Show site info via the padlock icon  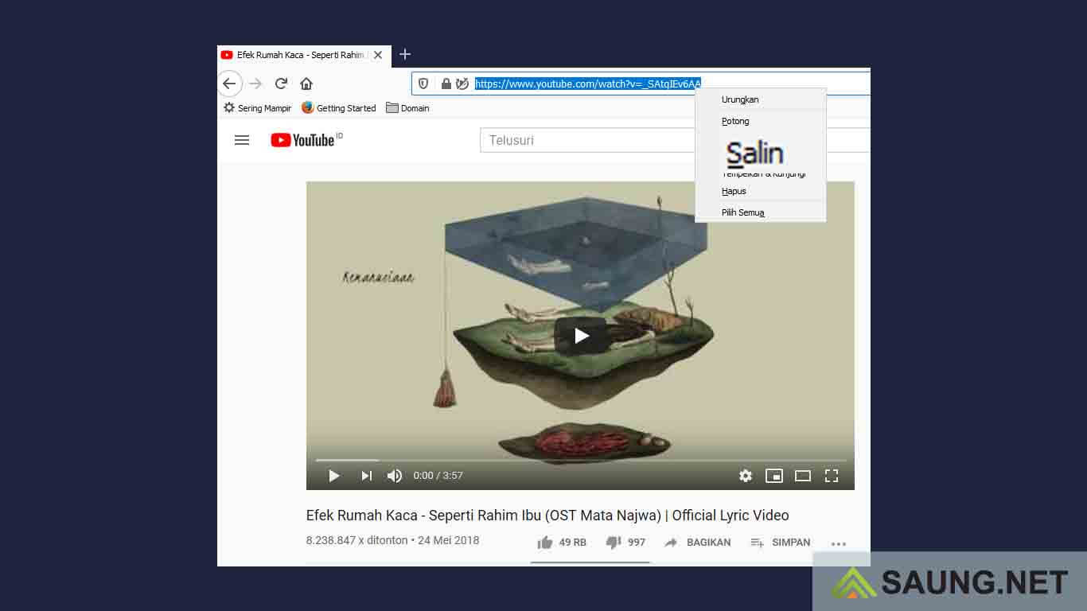click(446, 84)
